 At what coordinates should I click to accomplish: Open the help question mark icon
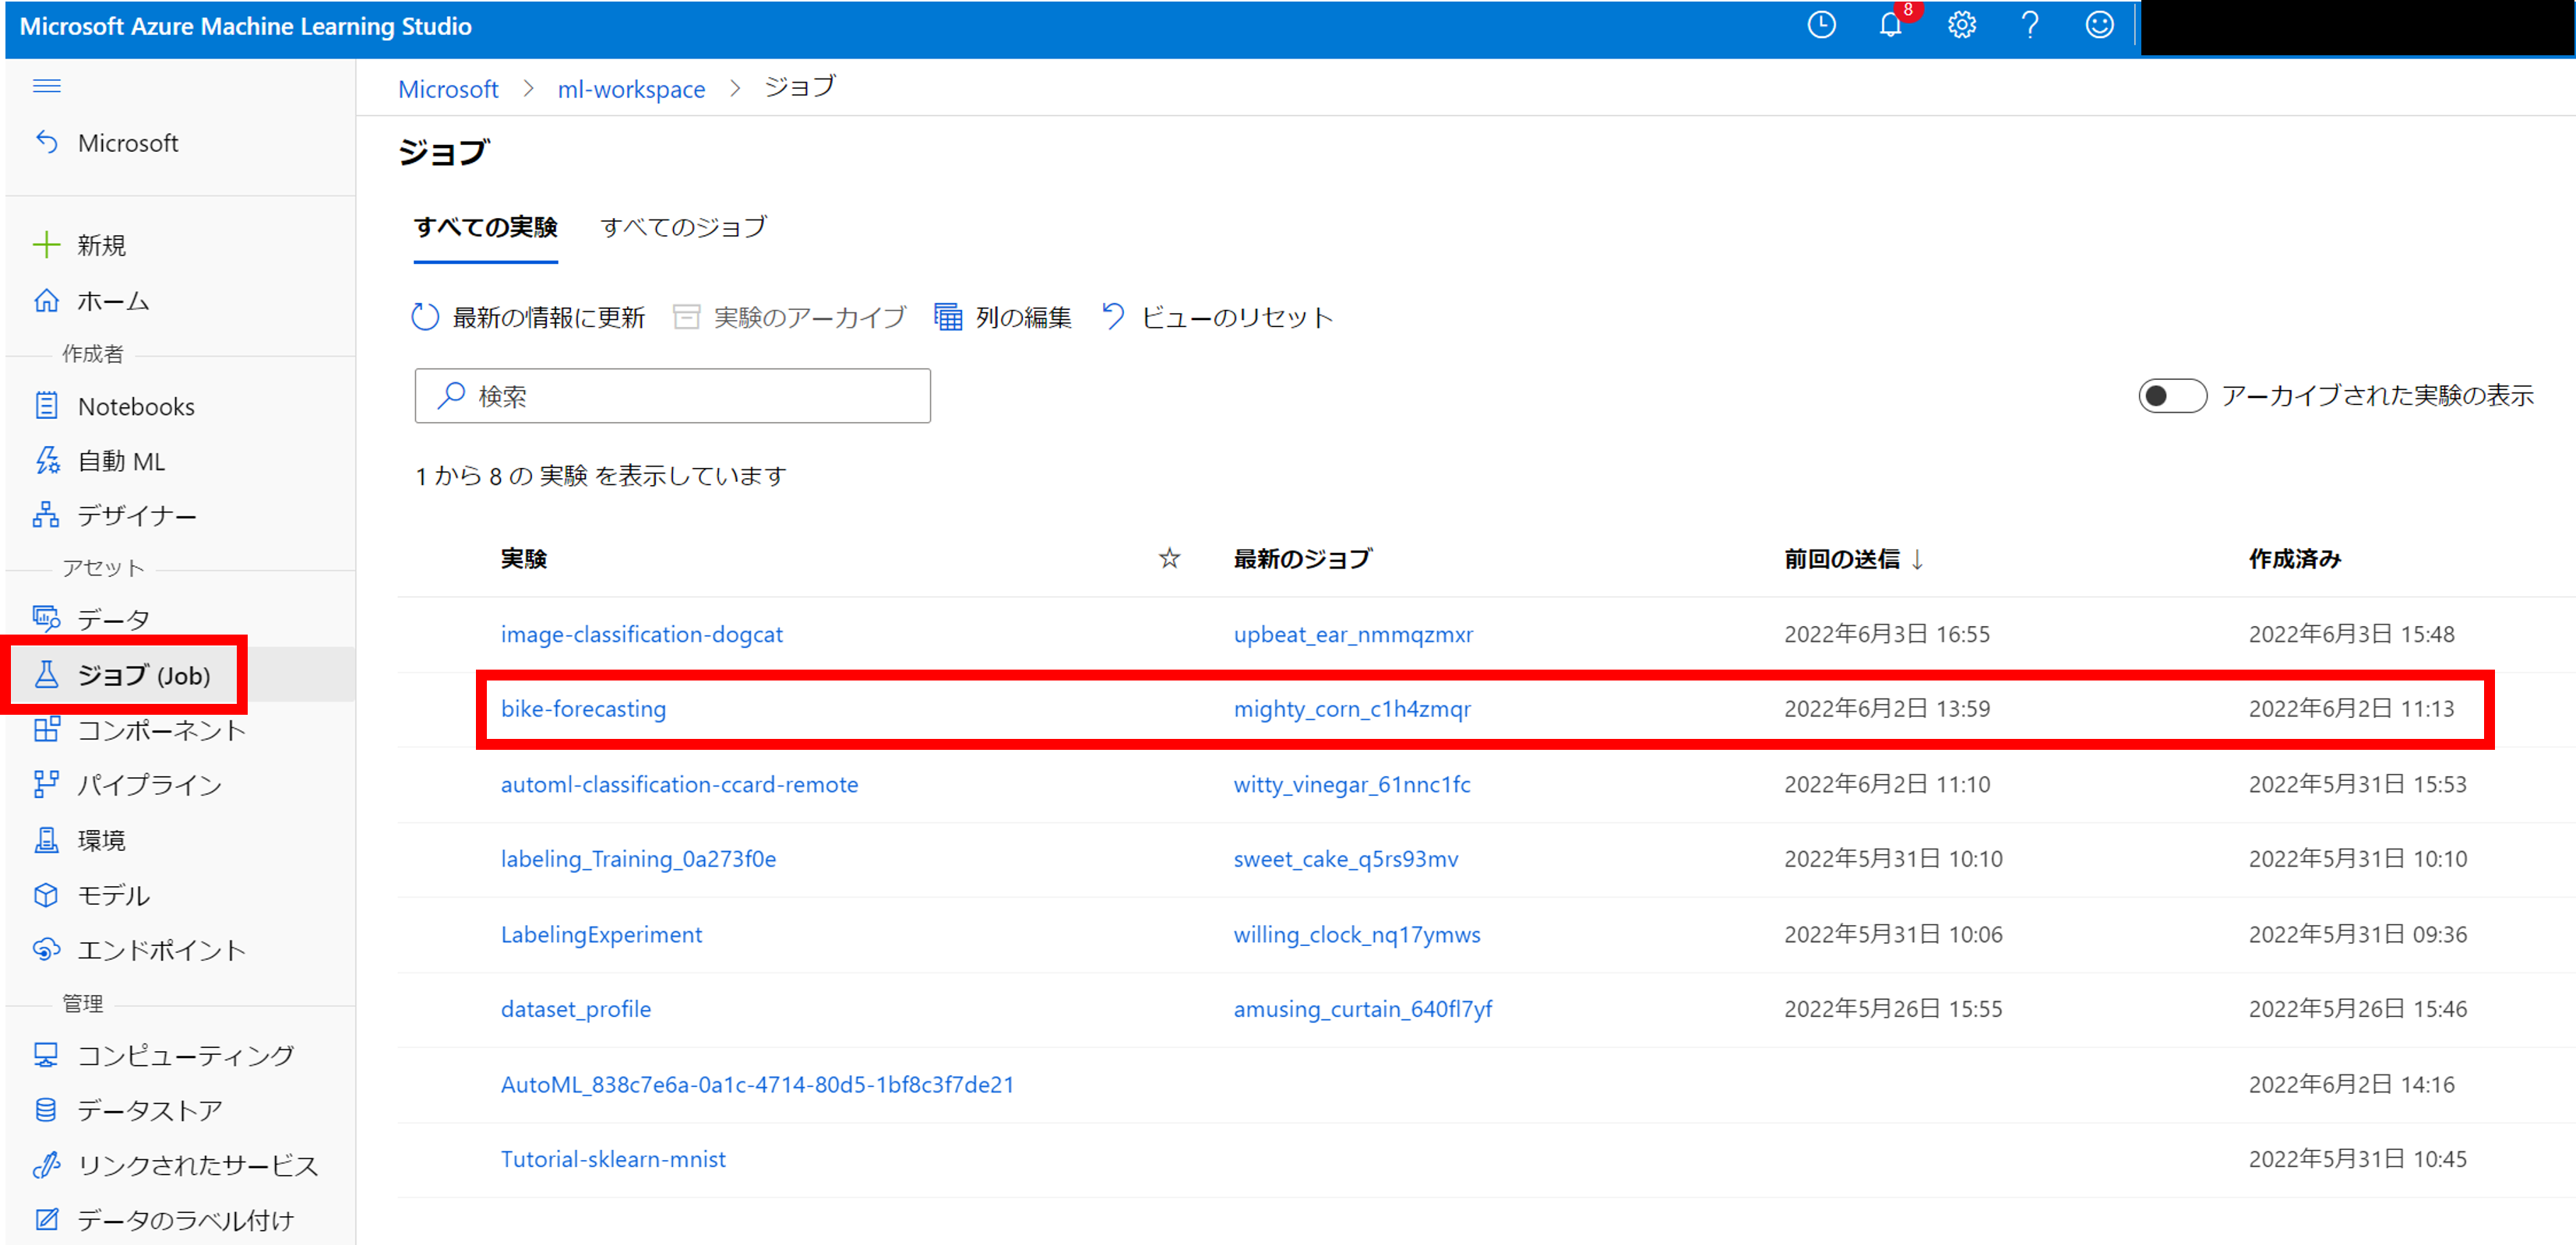(2030, 26)
